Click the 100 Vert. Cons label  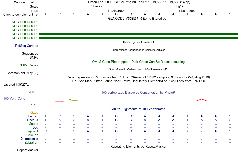point(14,99)
